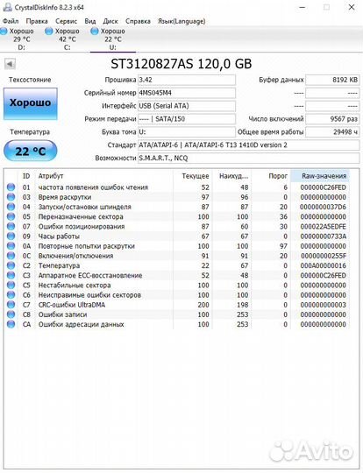The width and height of the screenshot is (363, 473).
Task: Click the Прошивка field showing 3.42
Action: pyautogui.click(x=187, y=80)
